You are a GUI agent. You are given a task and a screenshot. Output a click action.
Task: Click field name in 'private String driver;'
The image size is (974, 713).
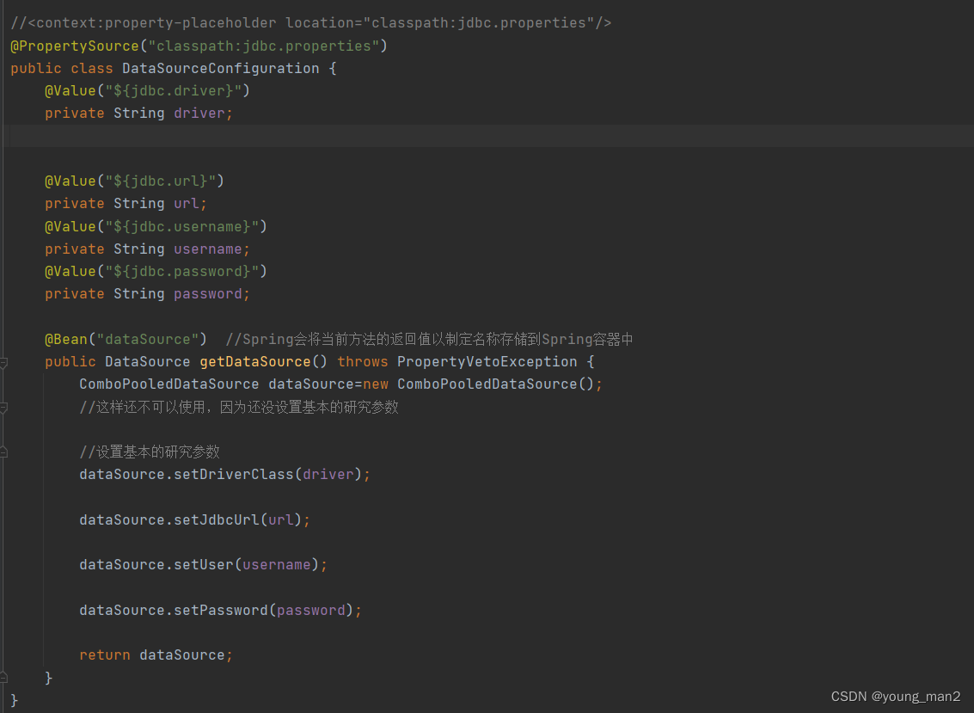click(199, 114)
